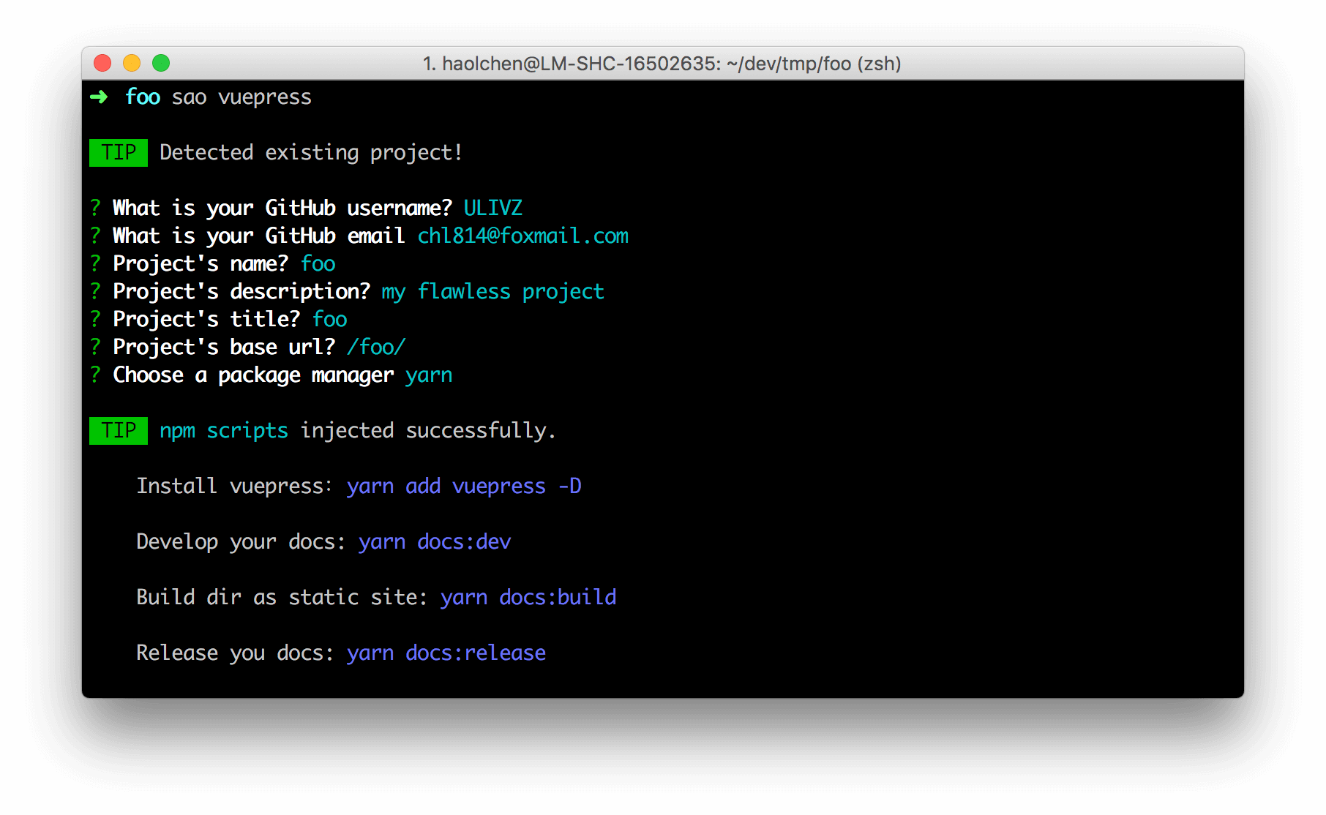Click the question mark before GitHub username
This screenshot has width=1326, height=815.
coord(95,208)
